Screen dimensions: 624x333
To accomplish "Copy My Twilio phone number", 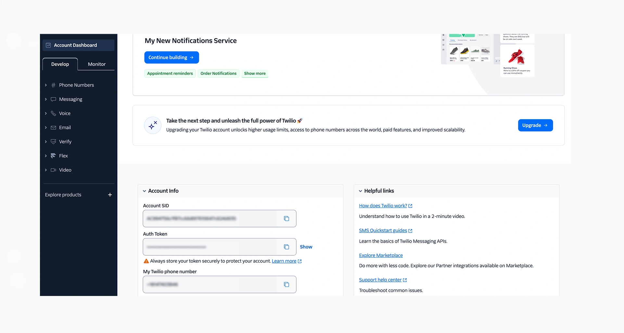I will (287, 285).
